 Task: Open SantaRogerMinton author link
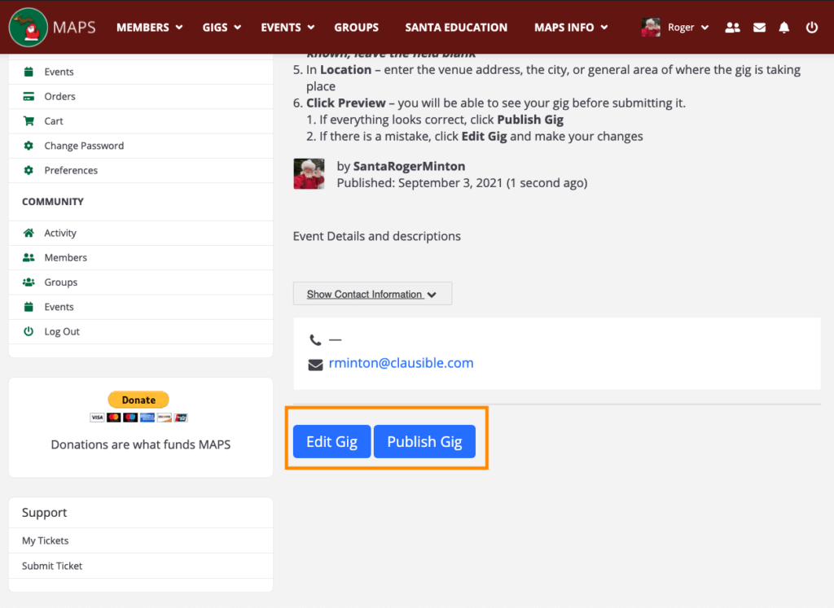tap(409, 166)
